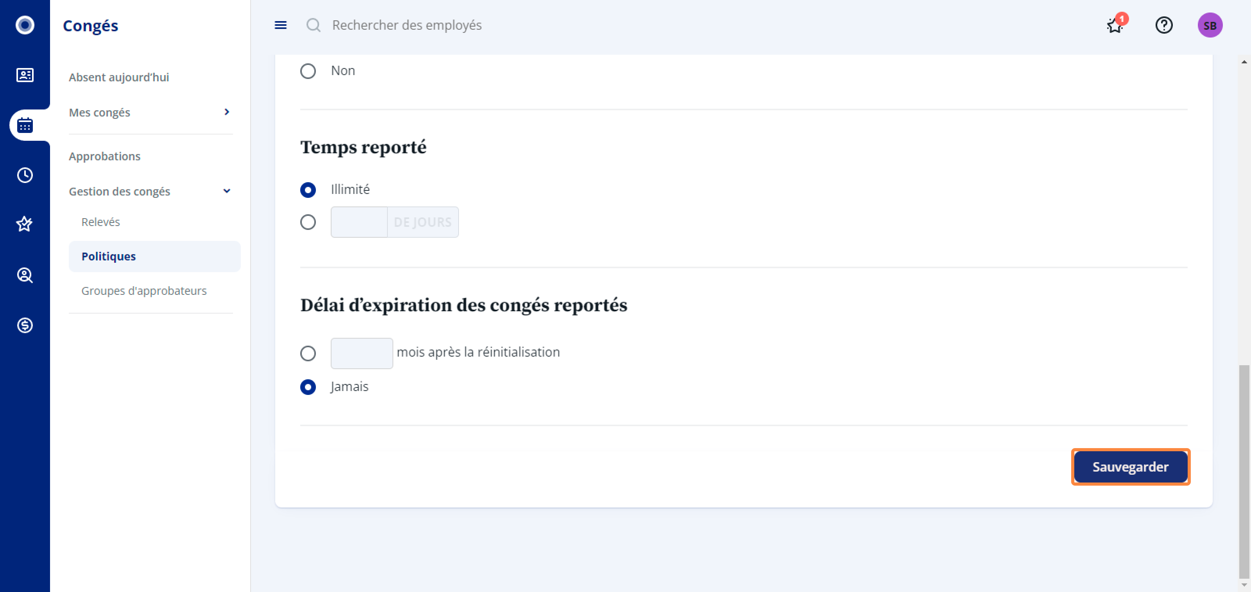Open the recruitment person-search icon
This screenshot has height=592, width=1251.
point(25,275)
